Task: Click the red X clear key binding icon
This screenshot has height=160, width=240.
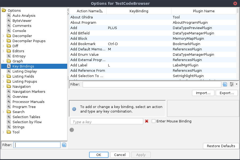Action: point(146,121)
